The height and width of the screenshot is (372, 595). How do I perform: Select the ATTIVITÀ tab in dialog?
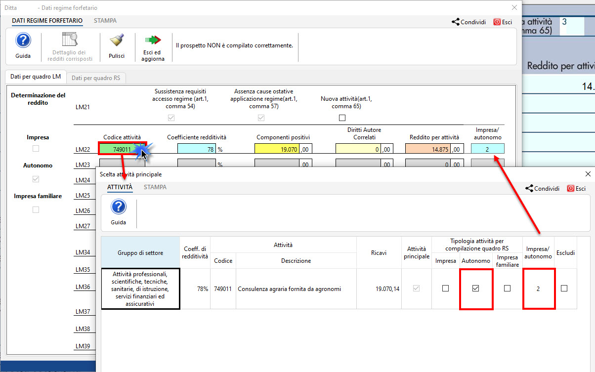(x=120, y=187)
